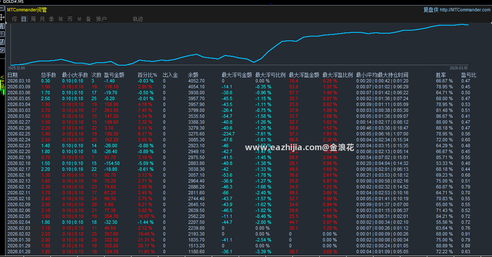
Task: Switch to the 月 monthly tab
Action: (x=42, y=19)
